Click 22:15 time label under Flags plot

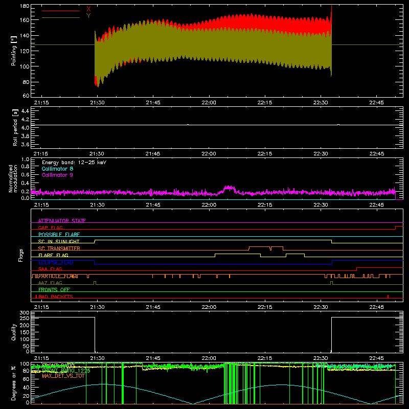click(265, 307)
